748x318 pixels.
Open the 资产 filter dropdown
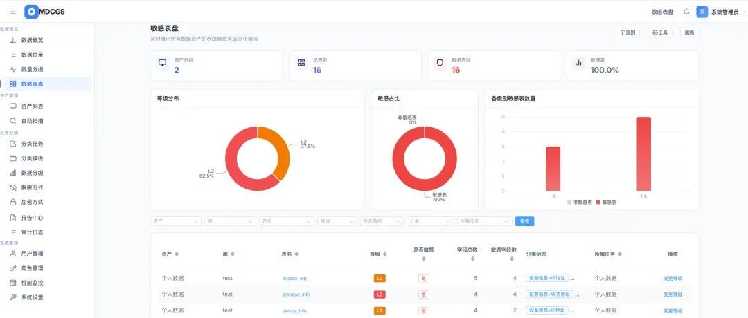coord(175,221)
